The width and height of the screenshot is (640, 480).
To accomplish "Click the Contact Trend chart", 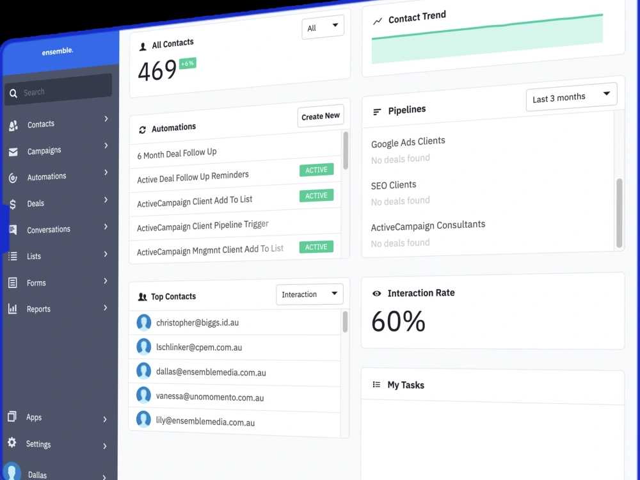I will [487, 39].
